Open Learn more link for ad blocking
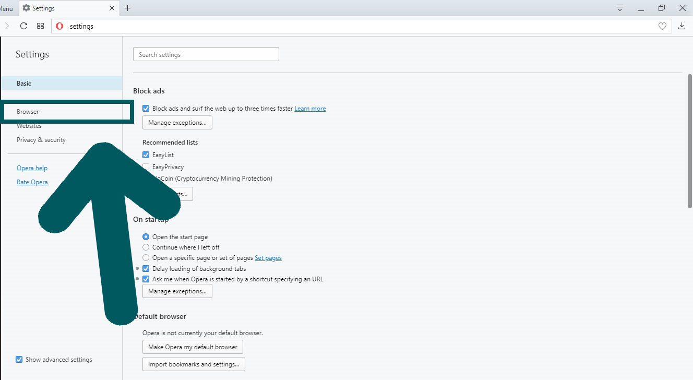Image resolution: width=693 pixels, height=380 pixels. tap(310, 109)
